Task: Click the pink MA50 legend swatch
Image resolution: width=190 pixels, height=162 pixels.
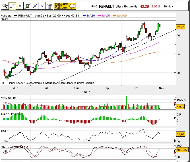Action: point(99,16)
